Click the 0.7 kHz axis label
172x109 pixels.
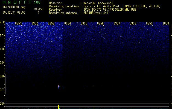point(2,90)
